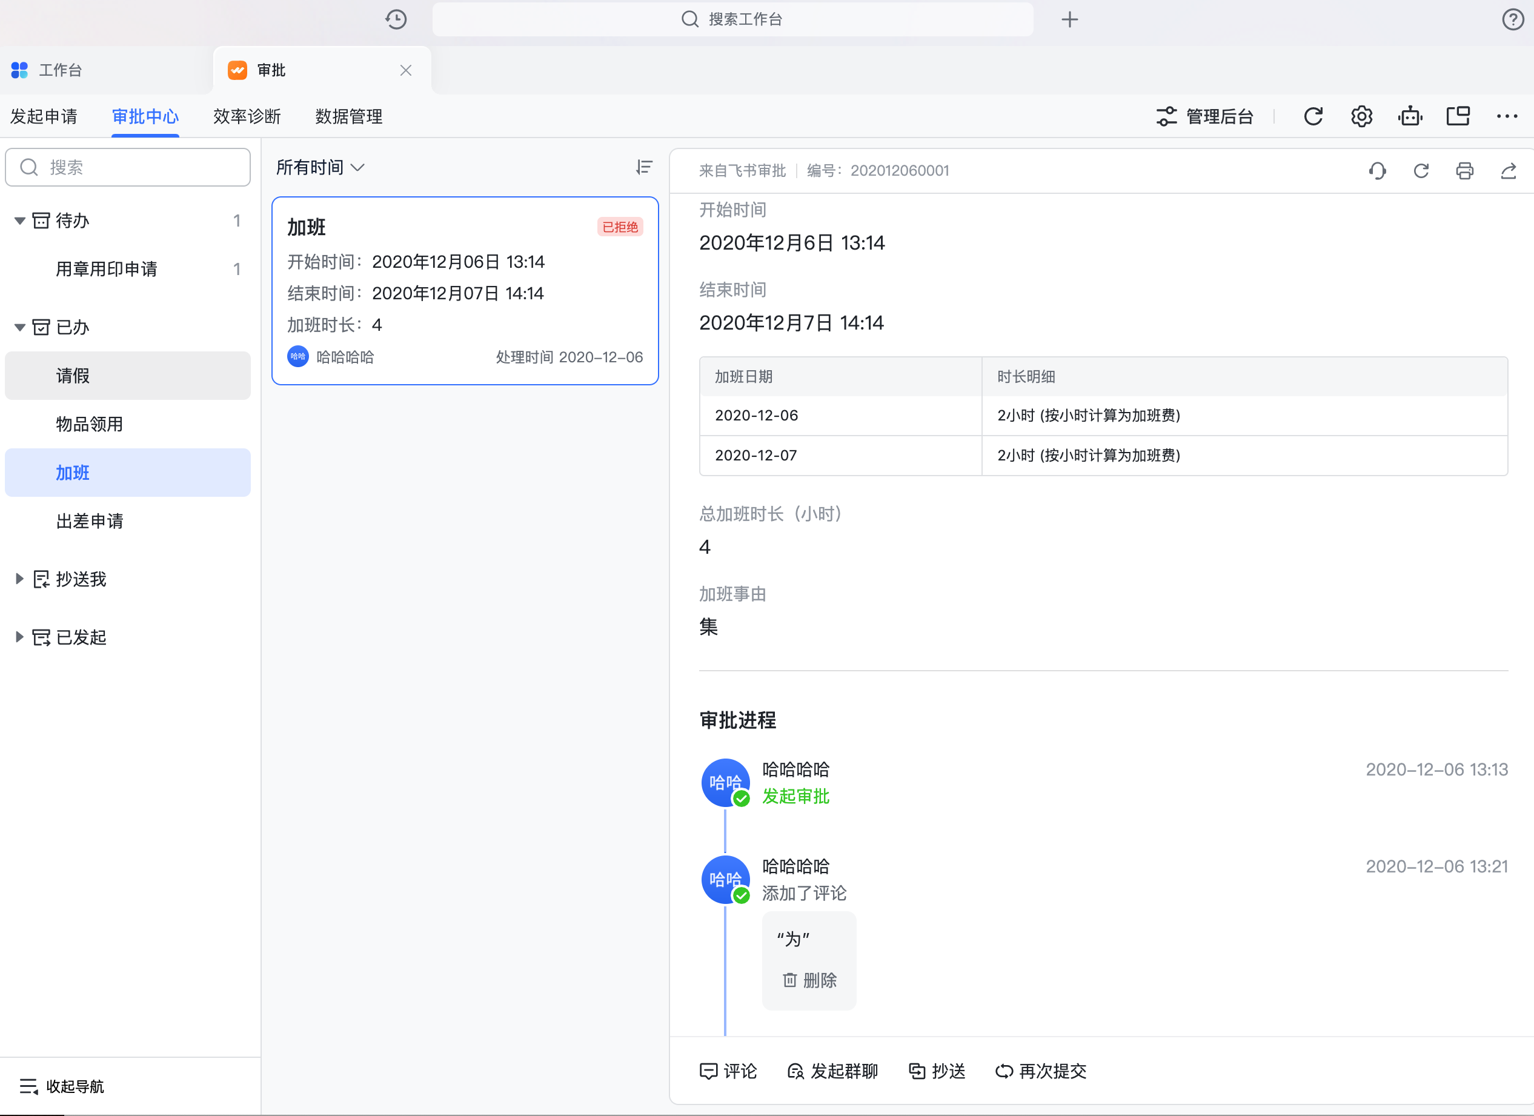This screenshot has width=1534, height=1116.
Task: Switch to 审批中心 tab
Action: coord(145,116)
